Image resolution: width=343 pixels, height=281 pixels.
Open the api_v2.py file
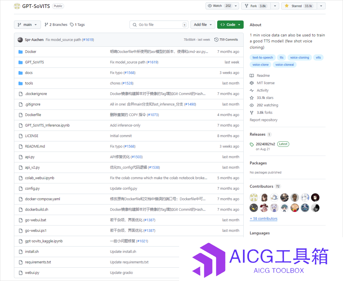[x=32, y=167]
